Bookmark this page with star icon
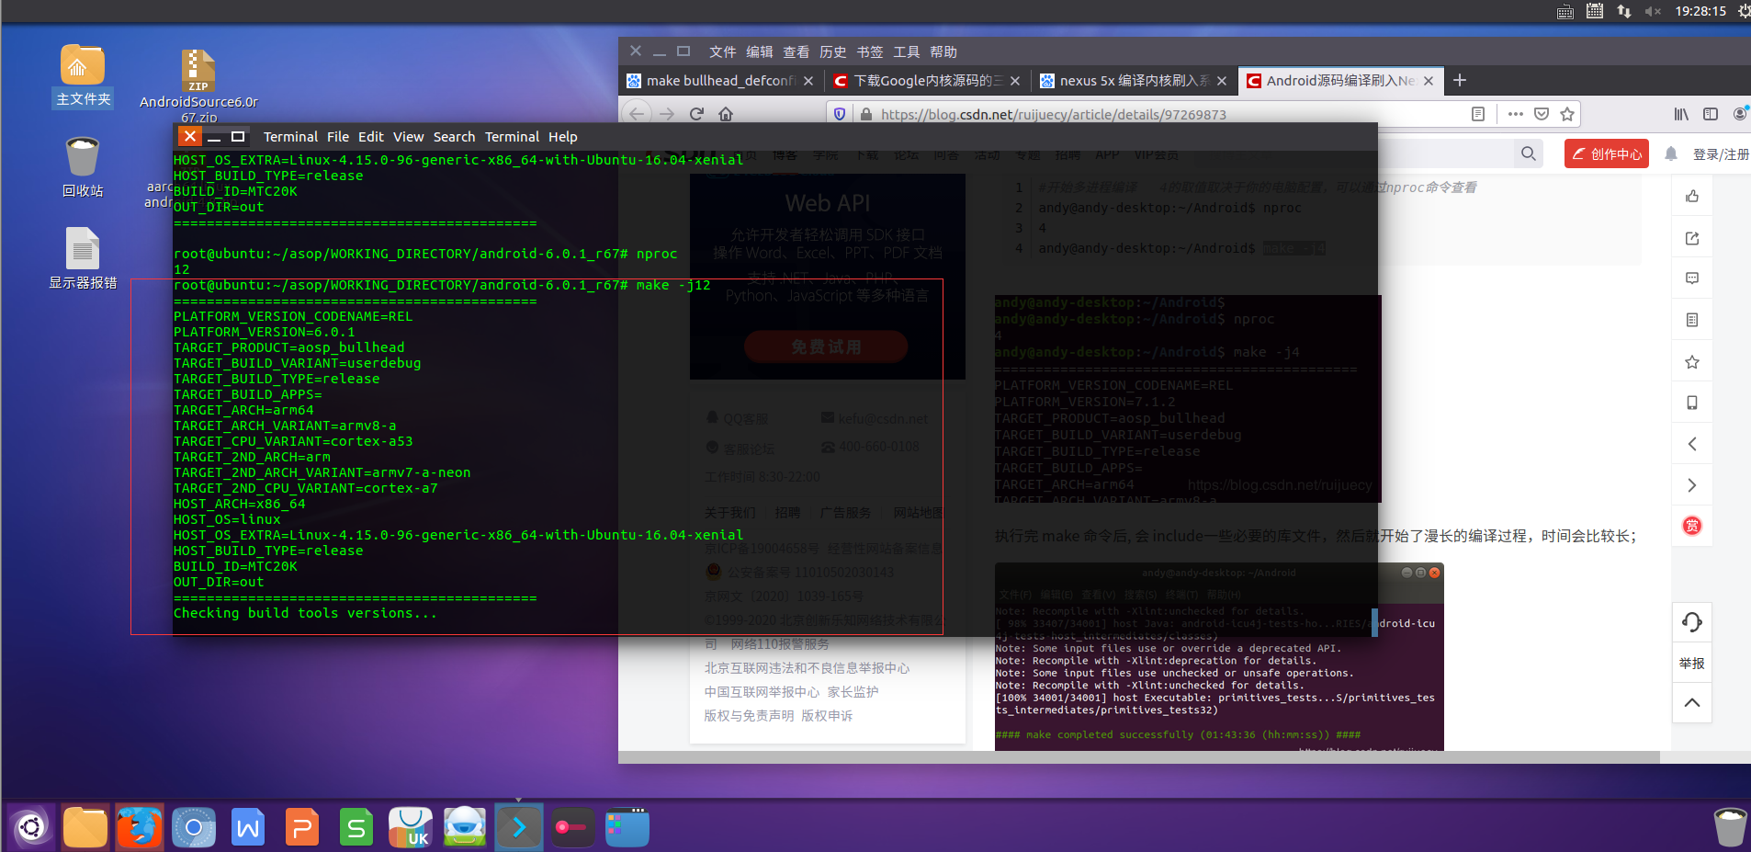 point(1567,114)
